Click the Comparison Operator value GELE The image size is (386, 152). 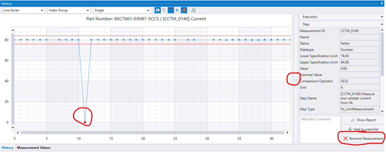359,81
